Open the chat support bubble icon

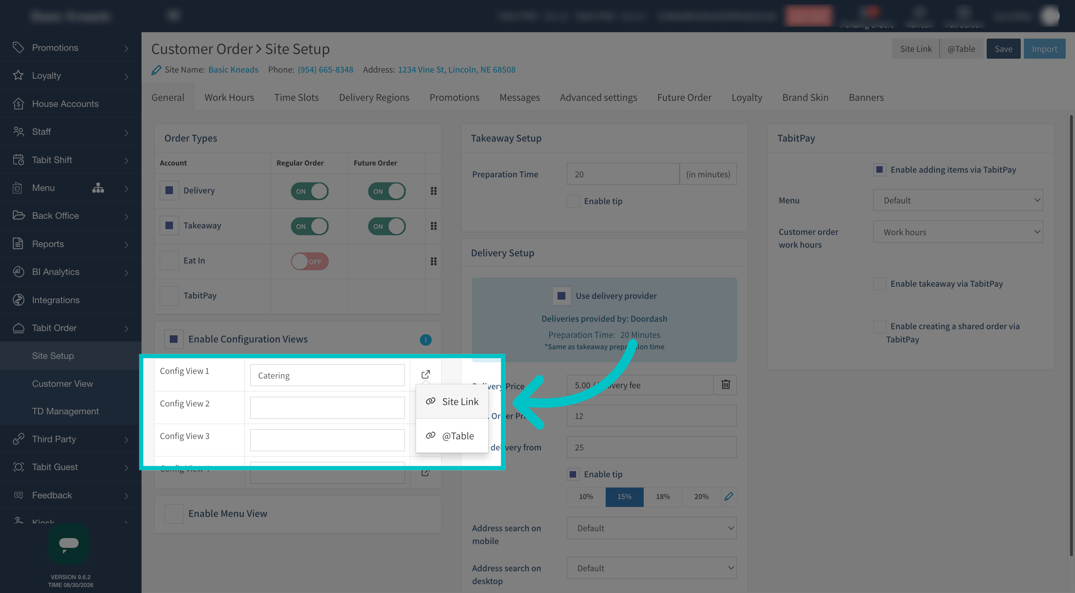click(x=69, y=544)
